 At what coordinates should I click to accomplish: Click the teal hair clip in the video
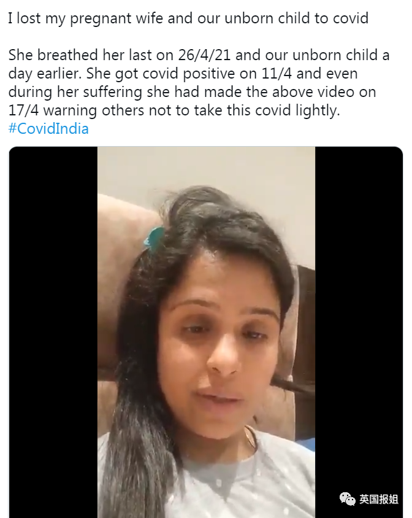click(x=153, y=239)
